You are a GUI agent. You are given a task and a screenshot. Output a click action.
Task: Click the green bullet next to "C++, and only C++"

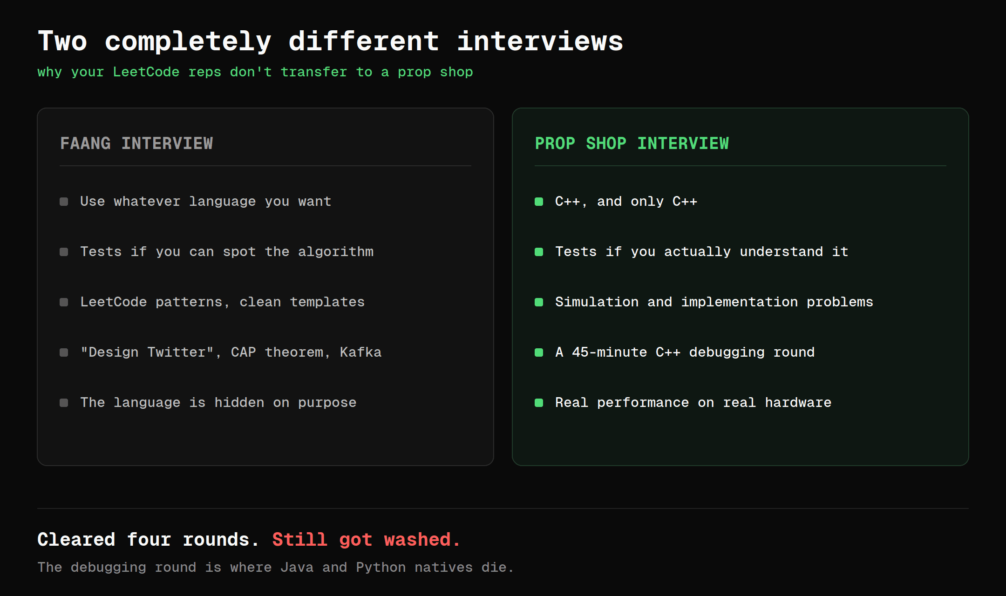pos(539,202)
